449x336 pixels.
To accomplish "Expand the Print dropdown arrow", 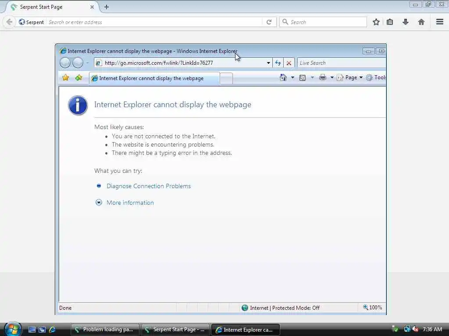I will coord(332,77).
